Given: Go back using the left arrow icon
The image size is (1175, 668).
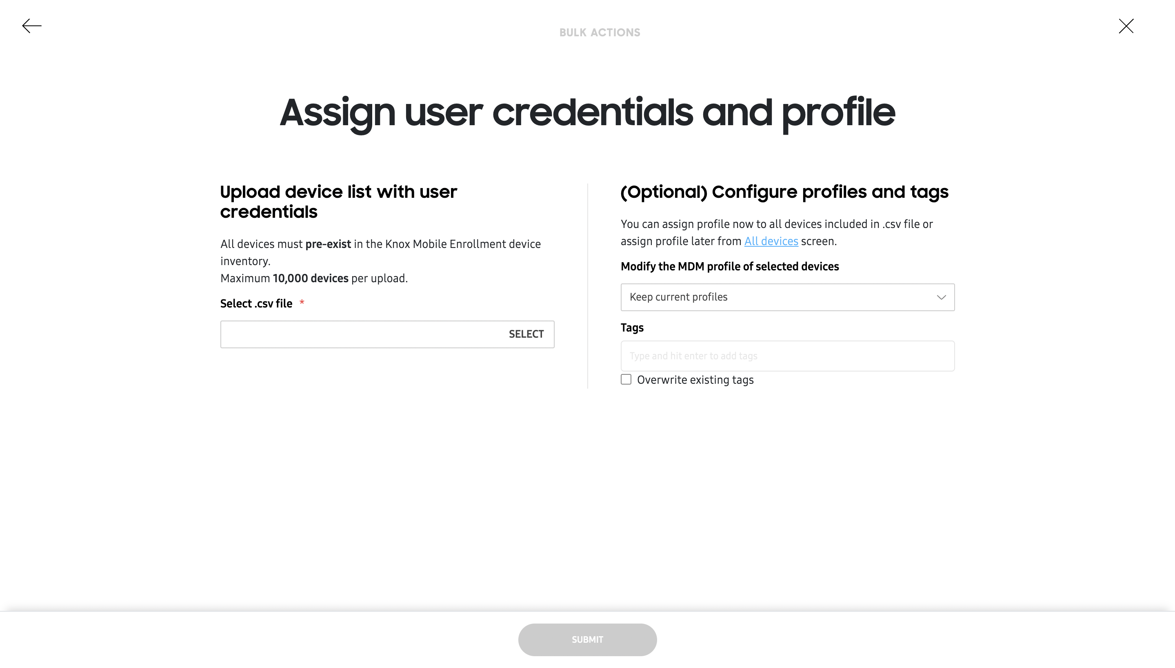Looking at the screenshot, I should point(32,26).
